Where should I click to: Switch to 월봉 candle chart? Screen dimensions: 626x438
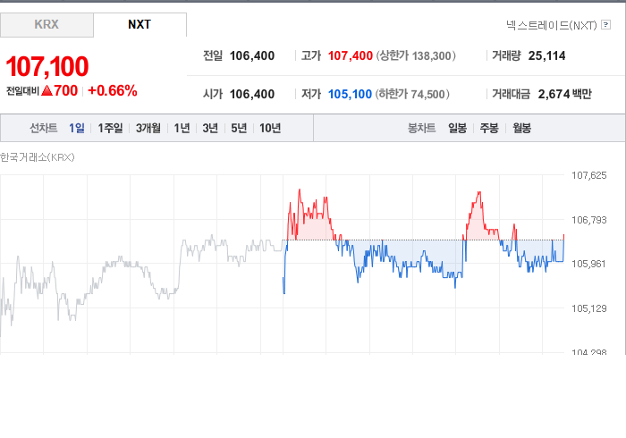(521, 128)
